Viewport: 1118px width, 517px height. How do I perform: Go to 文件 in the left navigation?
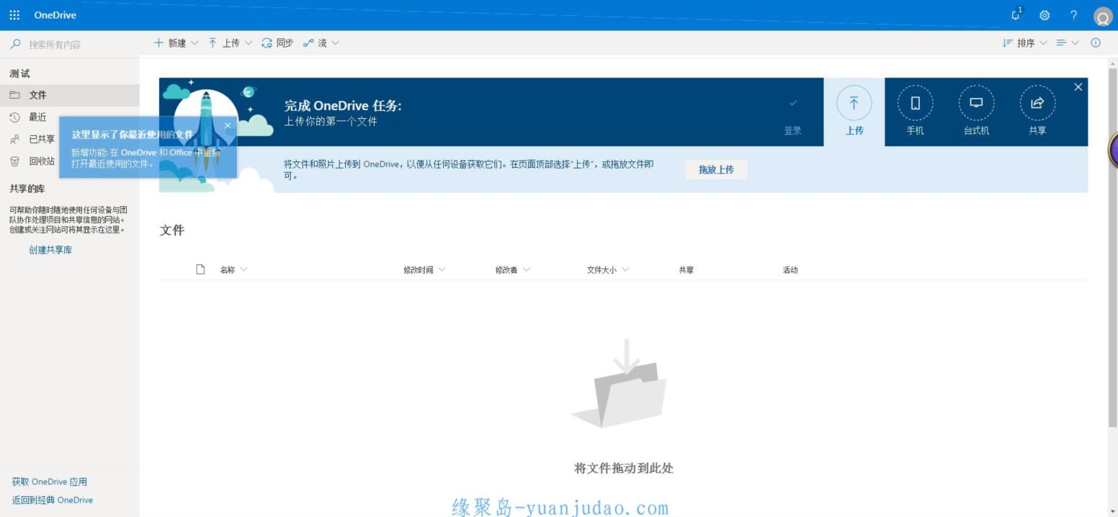pyautogui.click(x=70, y=95)
